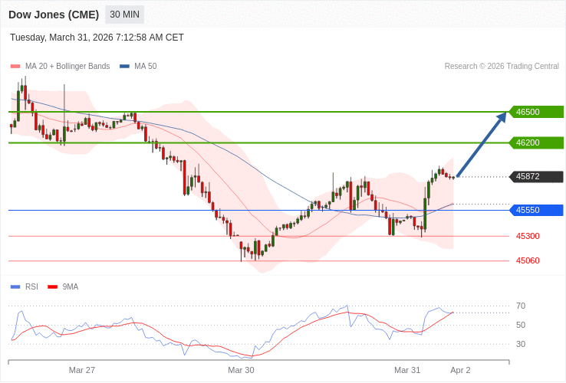Select the Apr 2 date marker
566x383 pixels.
click(x=460, y=370)
